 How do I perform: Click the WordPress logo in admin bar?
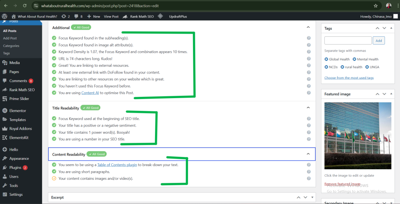click(5, 16)
